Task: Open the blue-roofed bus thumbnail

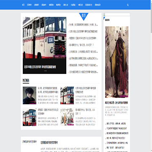Action: pyautogui.click(x=30, y=117)
